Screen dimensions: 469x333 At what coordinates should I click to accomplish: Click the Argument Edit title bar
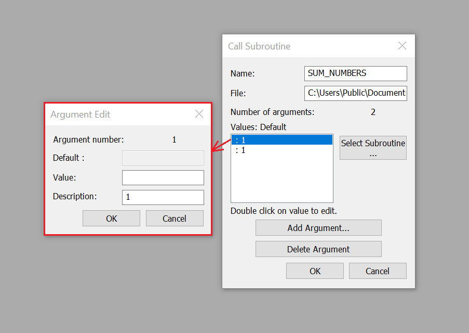119,114
